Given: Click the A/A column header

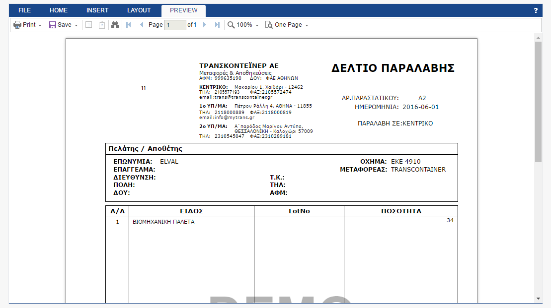Looking at the screenshot, I should coord(117,211).
